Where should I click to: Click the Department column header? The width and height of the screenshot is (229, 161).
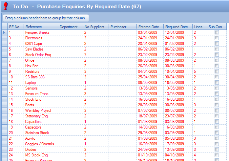point(70,27)
